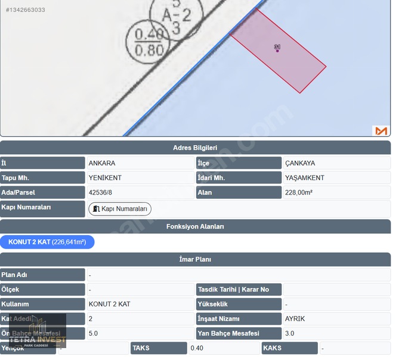Viewport: 402px width, 357px height.
Task: Click the Adres Bilgileri section header
Action: tap(195, 148)
